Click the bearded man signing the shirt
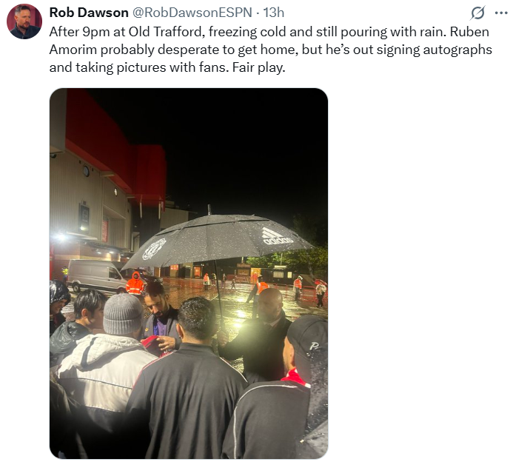The height and width of the screenshot is (462, 513). coord(161,321)
